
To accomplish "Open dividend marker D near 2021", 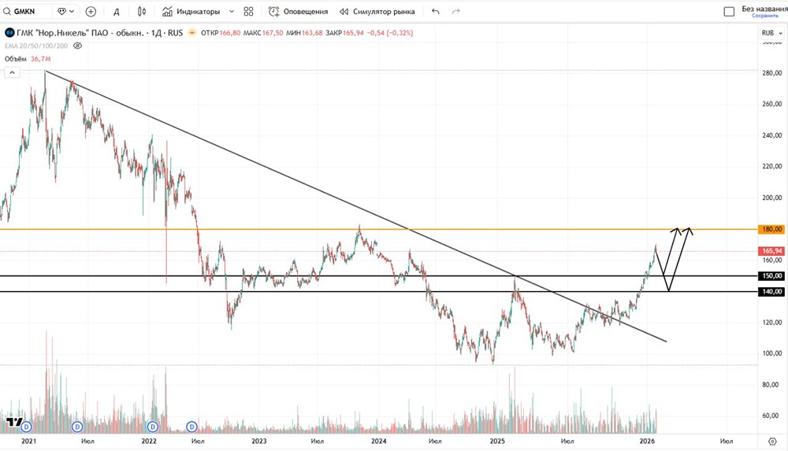I will tap(26, 427).
